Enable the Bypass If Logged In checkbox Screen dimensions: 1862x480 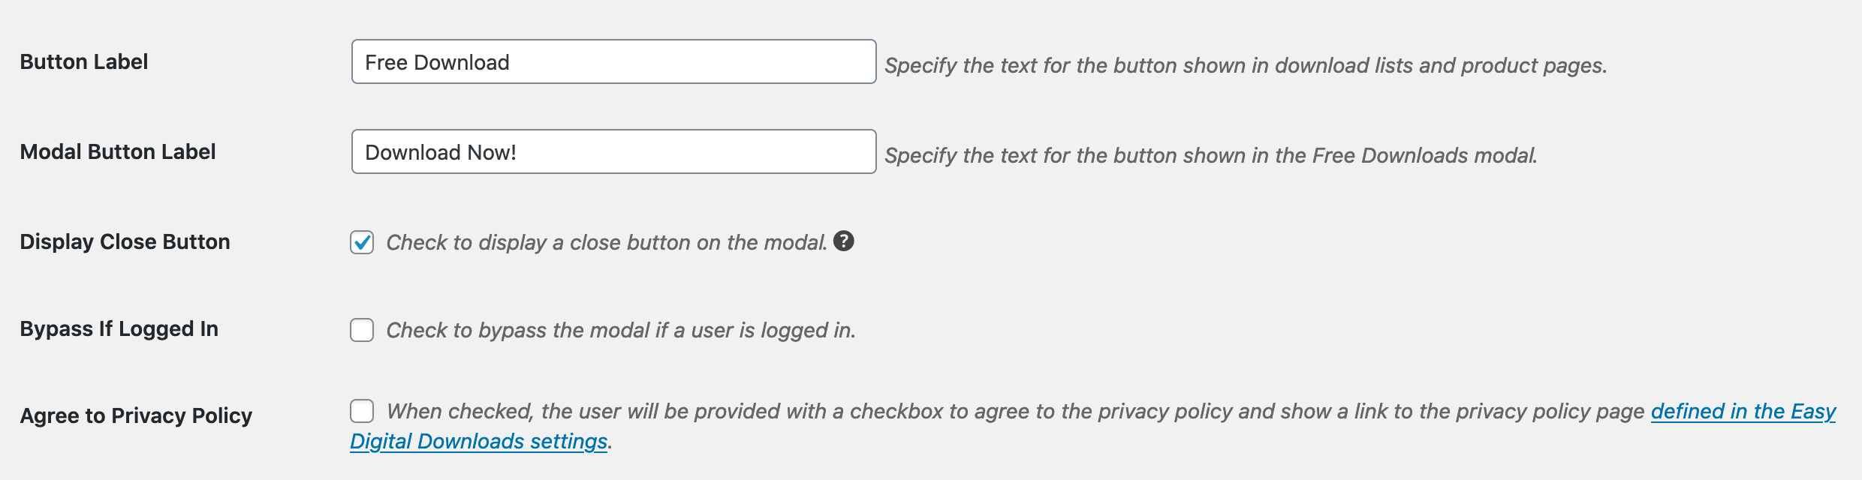362,330
